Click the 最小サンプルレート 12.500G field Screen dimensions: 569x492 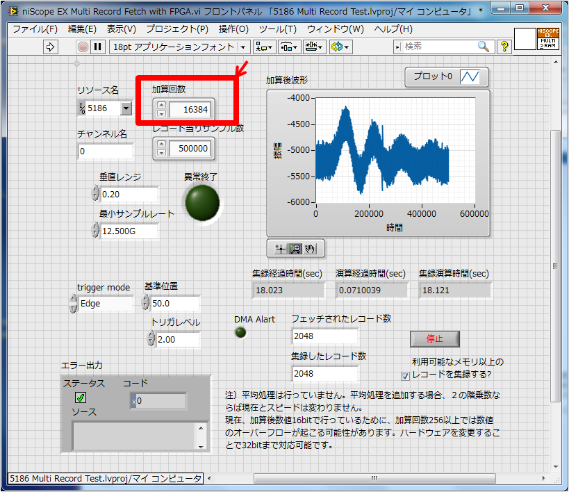pyautogui.click(x=129, y=231)
